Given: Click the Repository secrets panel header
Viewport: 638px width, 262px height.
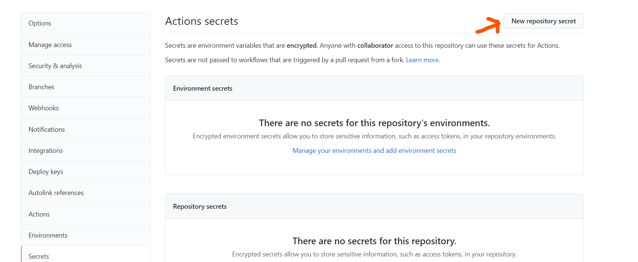Looking at the screenshot, I should point(200,206).
